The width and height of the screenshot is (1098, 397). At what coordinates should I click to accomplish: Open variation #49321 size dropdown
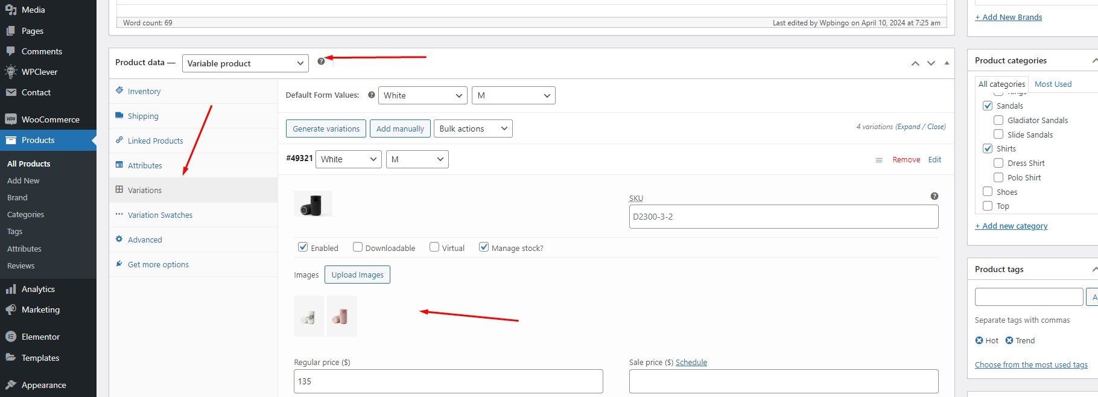tap(417, 159)
